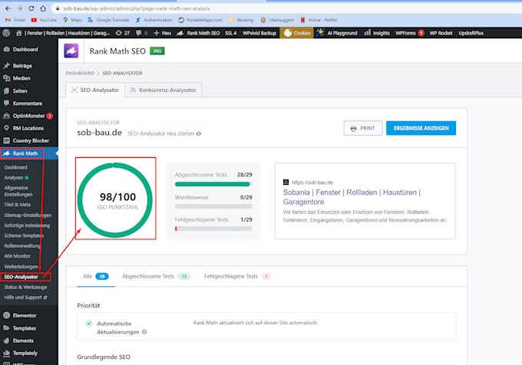522x365 pixels.
Task: Select Abgeschlossene Tests filter tab
Action: [156, 276]
